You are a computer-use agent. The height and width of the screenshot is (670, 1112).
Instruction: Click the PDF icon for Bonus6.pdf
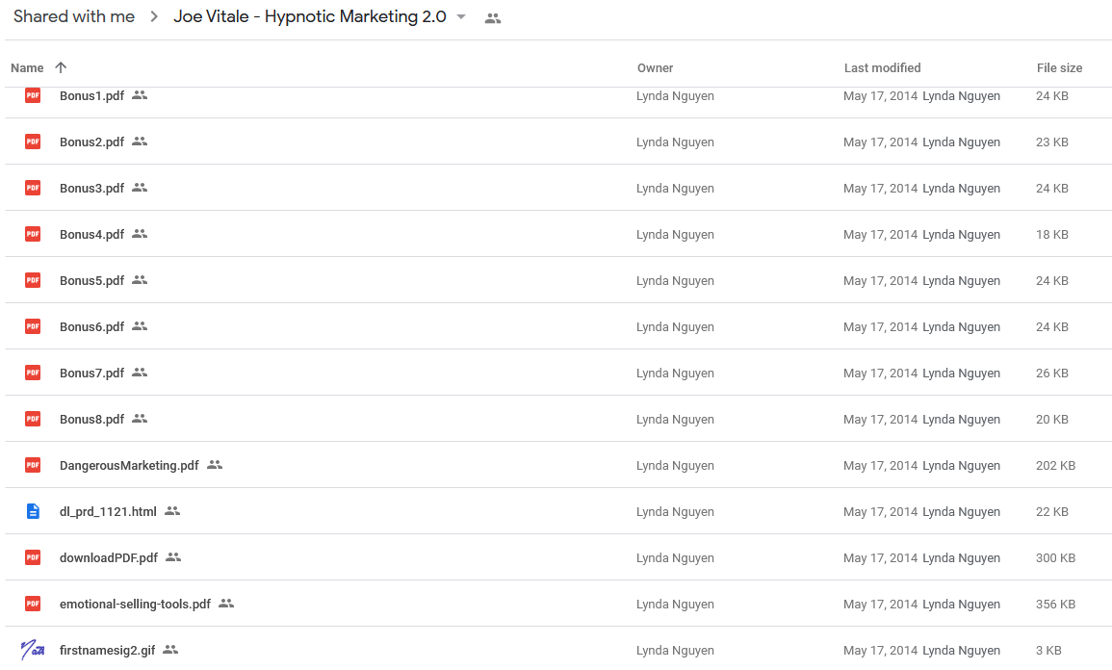(33, 326)
